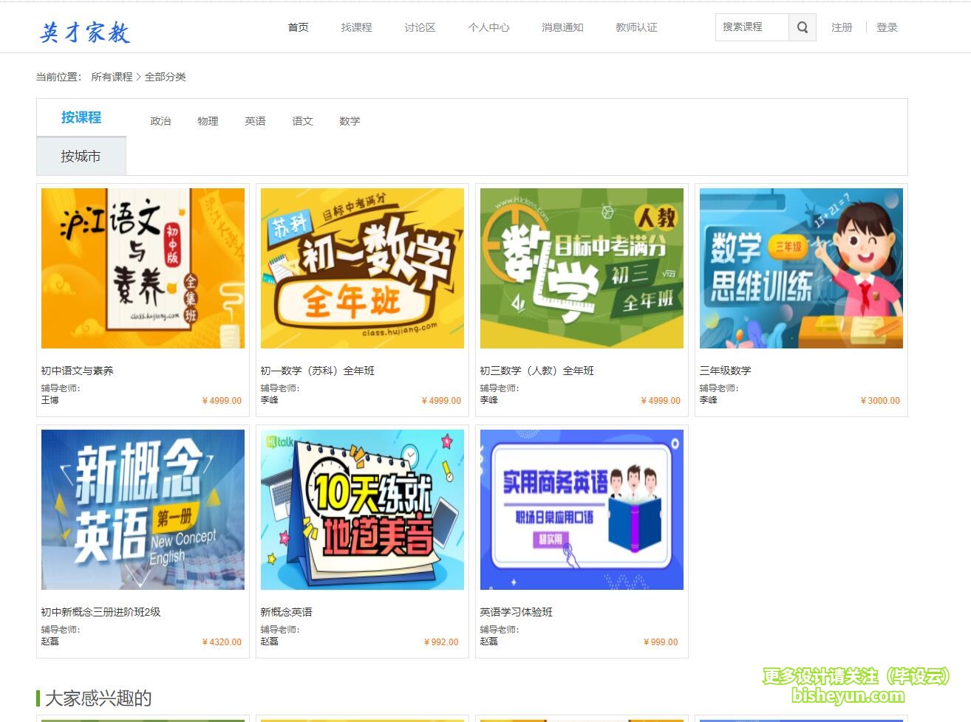The width and height of the screenshot is (971, 722).
Task: Click the 大家感兴趣的 section heading
Action: pyautogui.click(x=98, y=698)
